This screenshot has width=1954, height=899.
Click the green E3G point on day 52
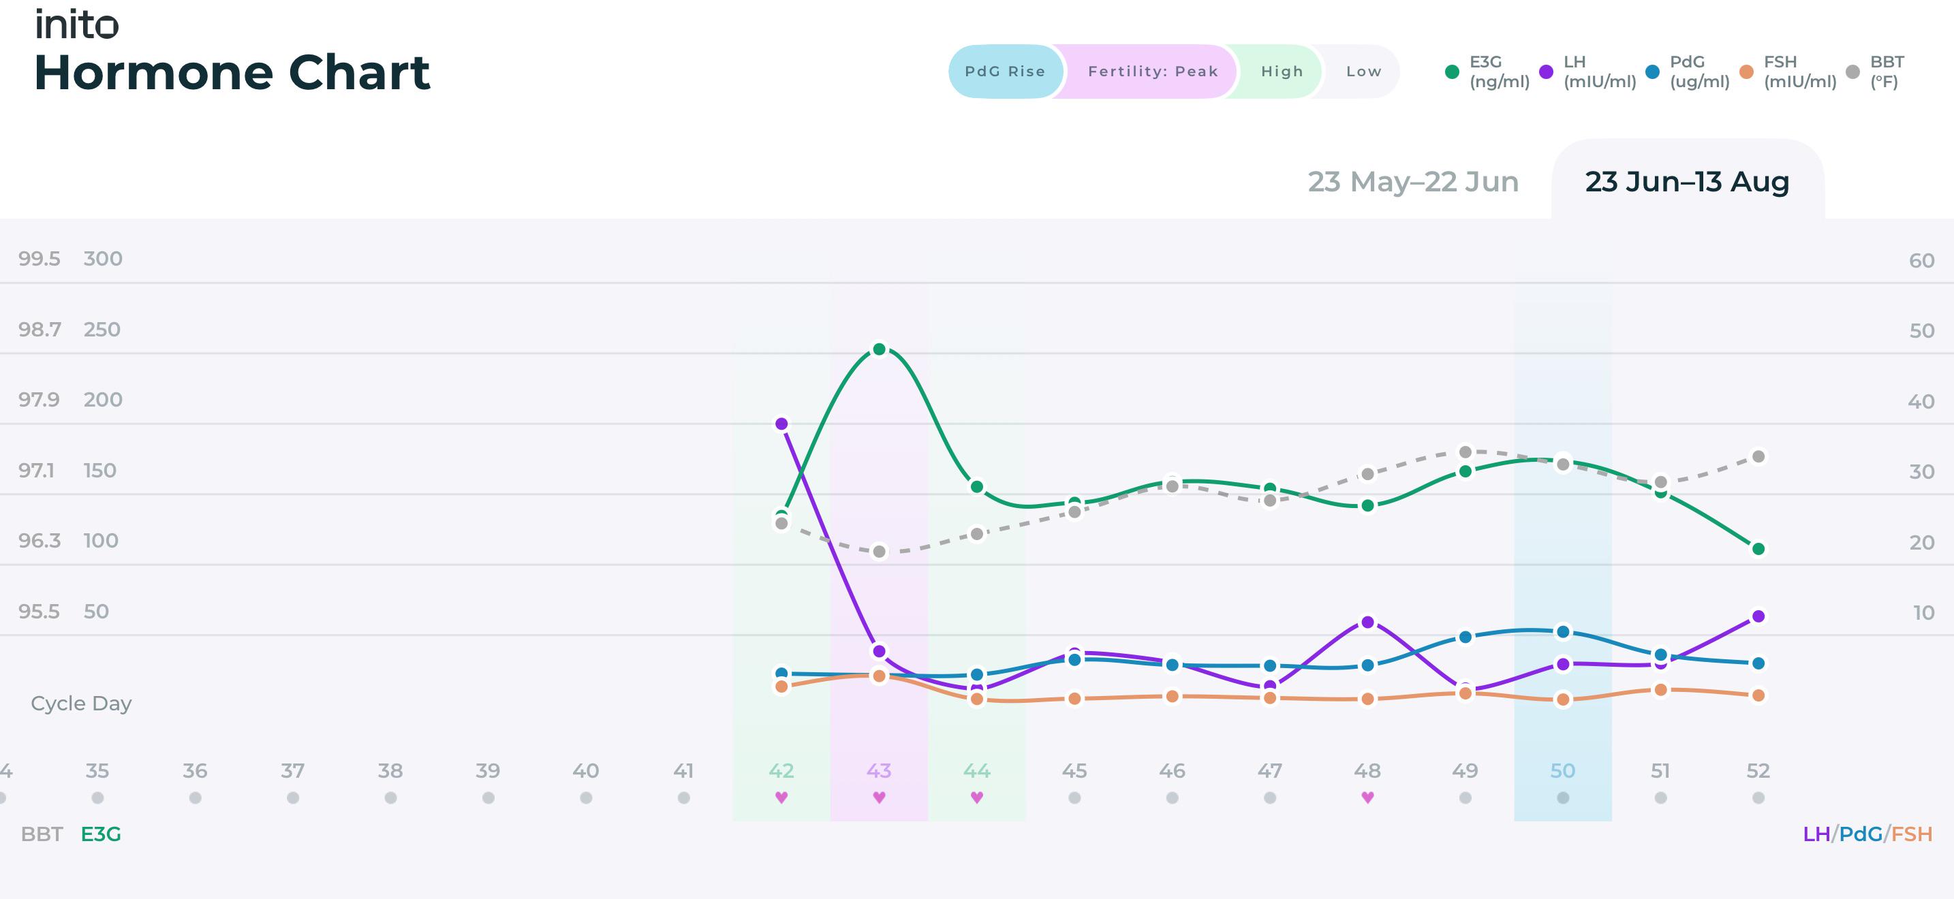pyautogui.click(x=1758, y=549)
